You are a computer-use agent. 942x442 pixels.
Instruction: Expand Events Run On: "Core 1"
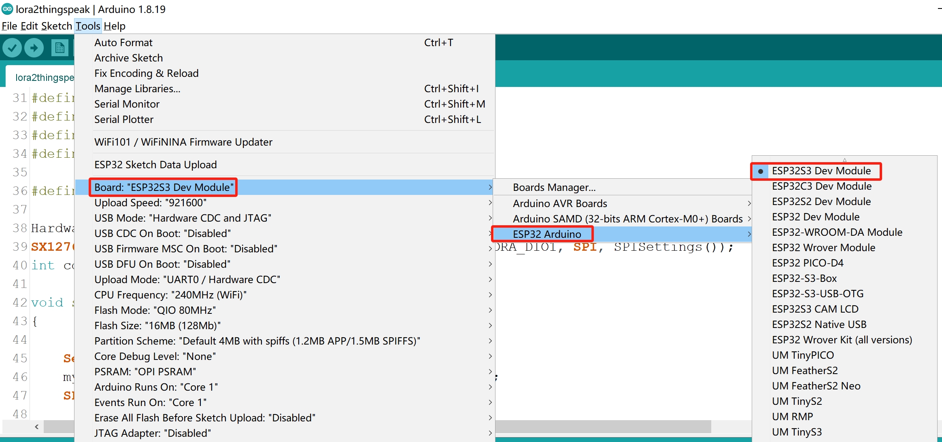coord(285,402)
